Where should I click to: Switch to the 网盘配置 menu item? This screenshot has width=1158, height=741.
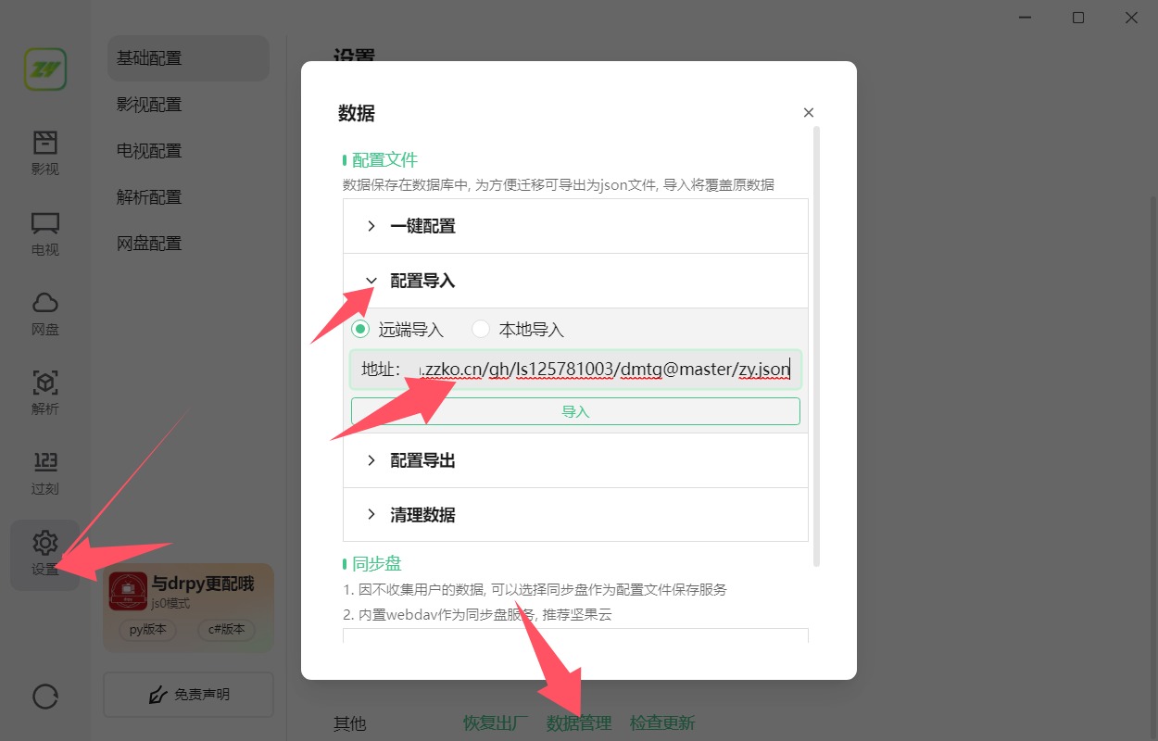[149, 243]
